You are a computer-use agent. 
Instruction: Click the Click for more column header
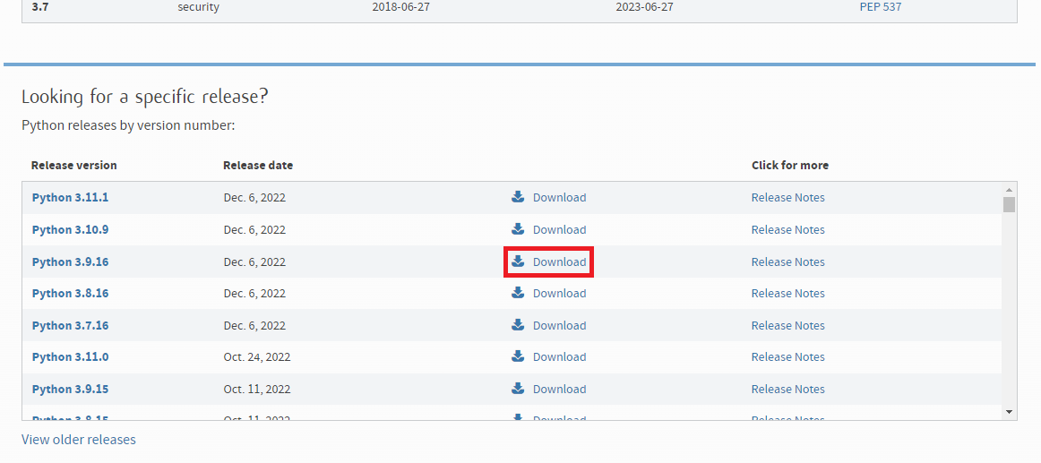click(789, 165)
